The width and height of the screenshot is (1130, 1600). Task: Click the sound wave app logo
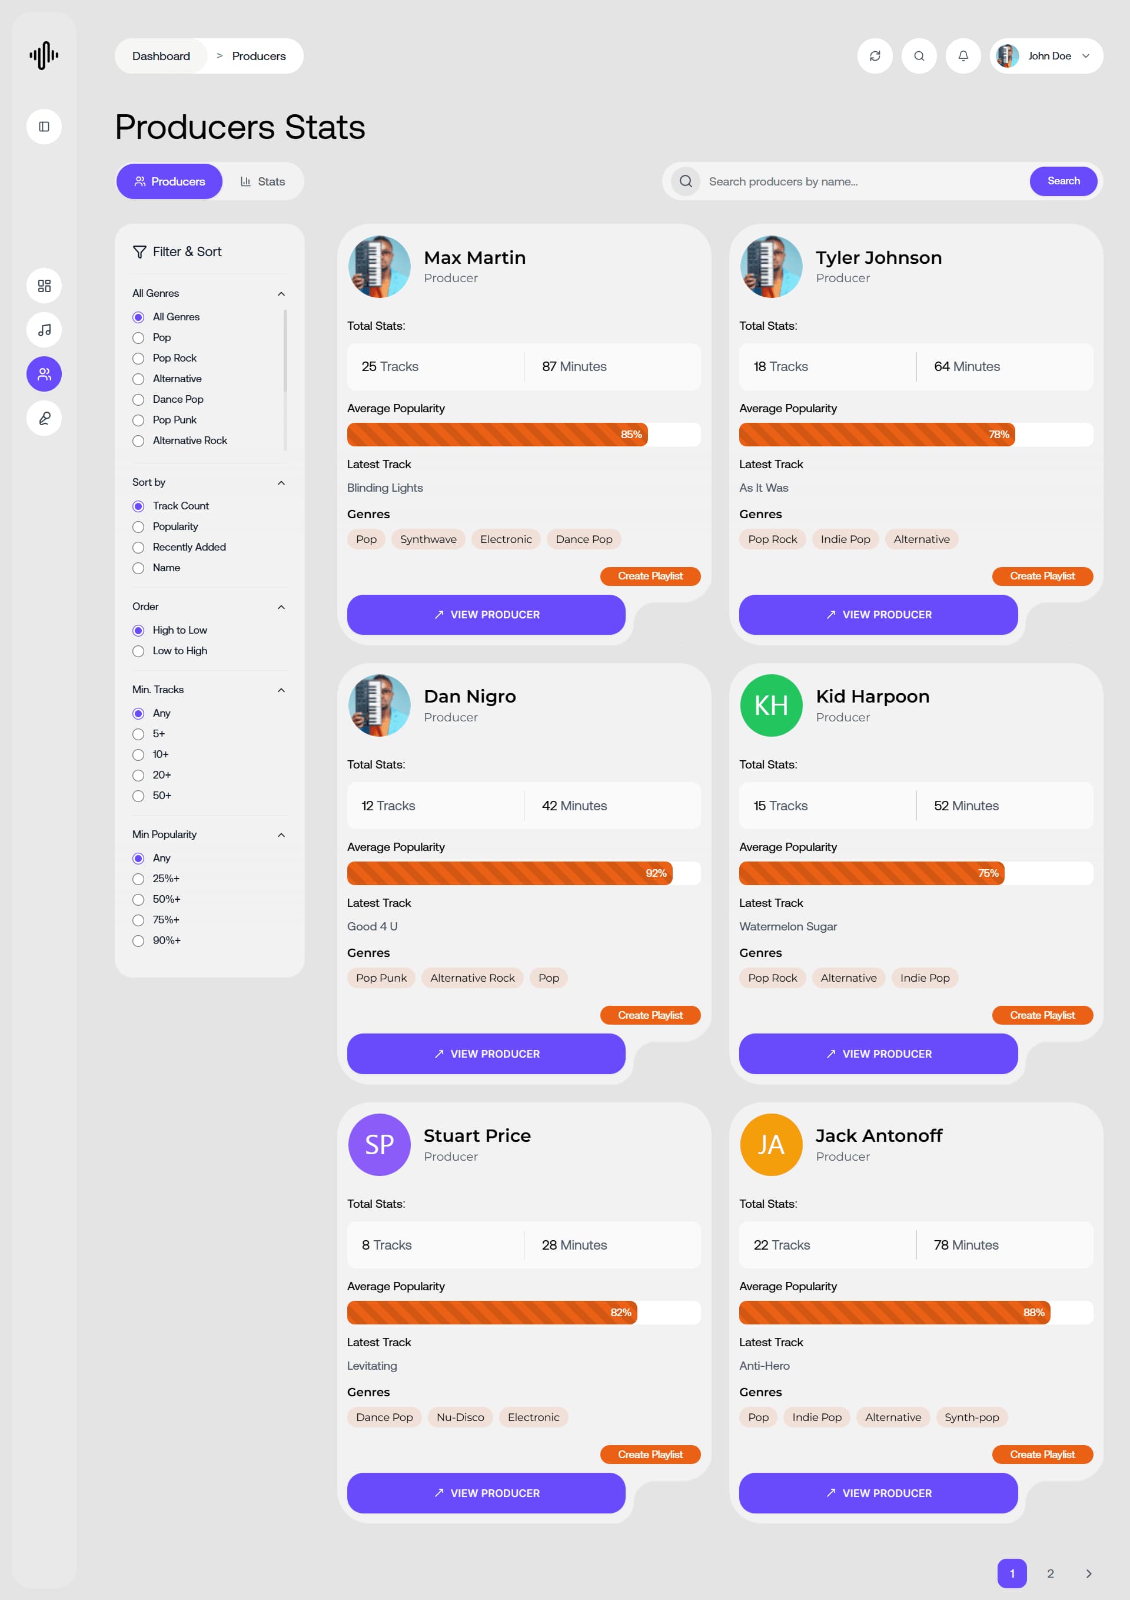[x=44, y=55]
